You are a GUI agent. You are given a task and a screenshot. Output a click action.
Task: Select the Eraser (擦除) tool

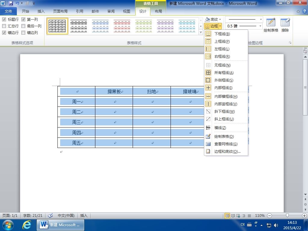[285, 25]
